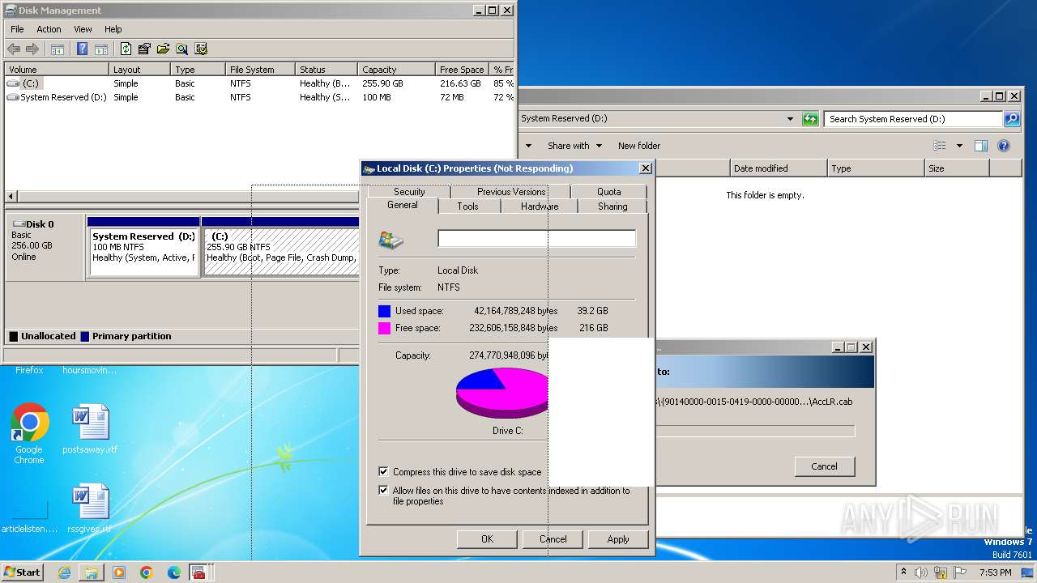Select the (C:) volume row in the list

[x=259, y=83]
